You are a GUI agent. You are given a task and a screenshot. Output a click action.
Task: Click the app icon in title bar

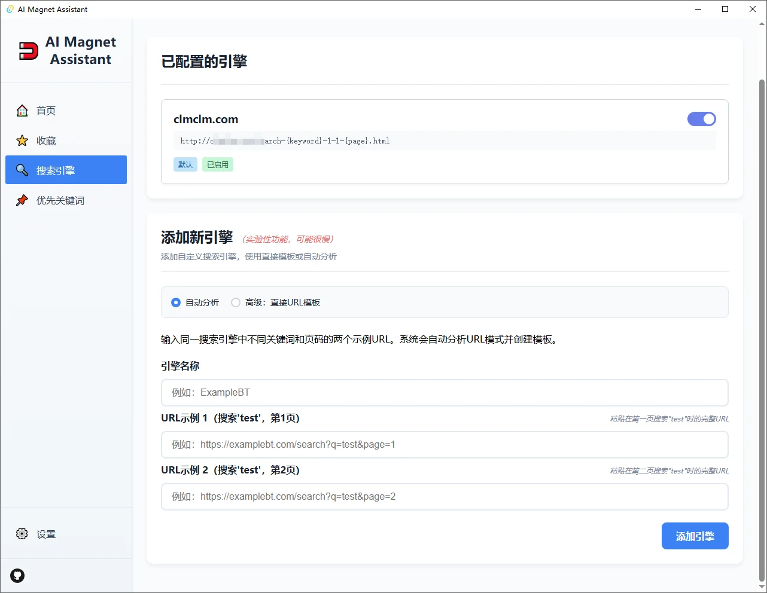10,9
